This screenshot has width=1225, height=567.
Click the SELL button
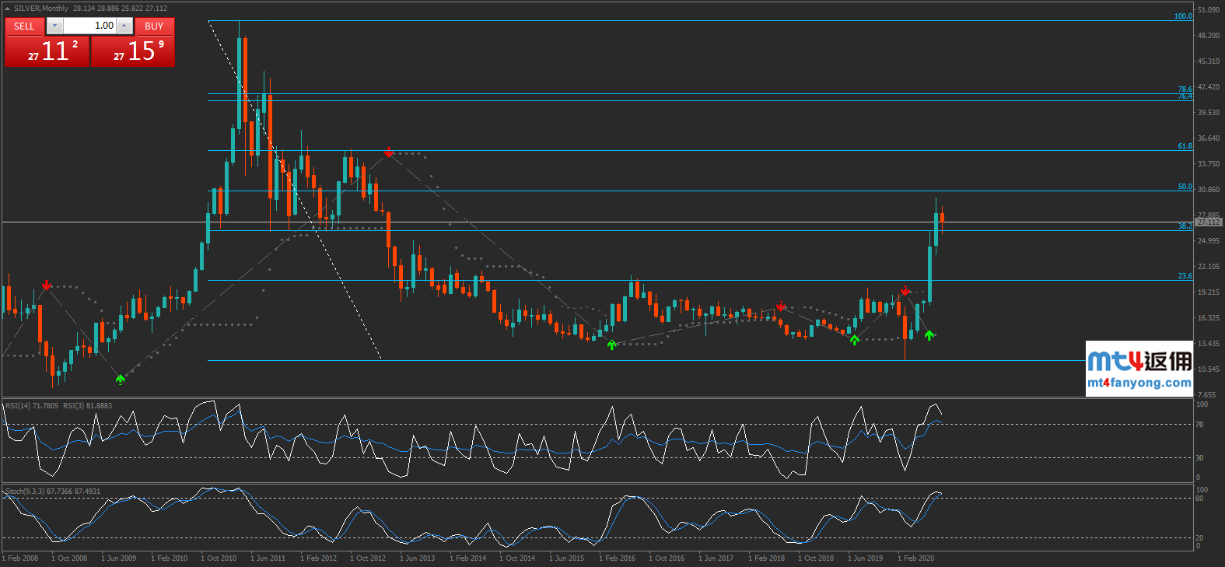click(24, 26)
